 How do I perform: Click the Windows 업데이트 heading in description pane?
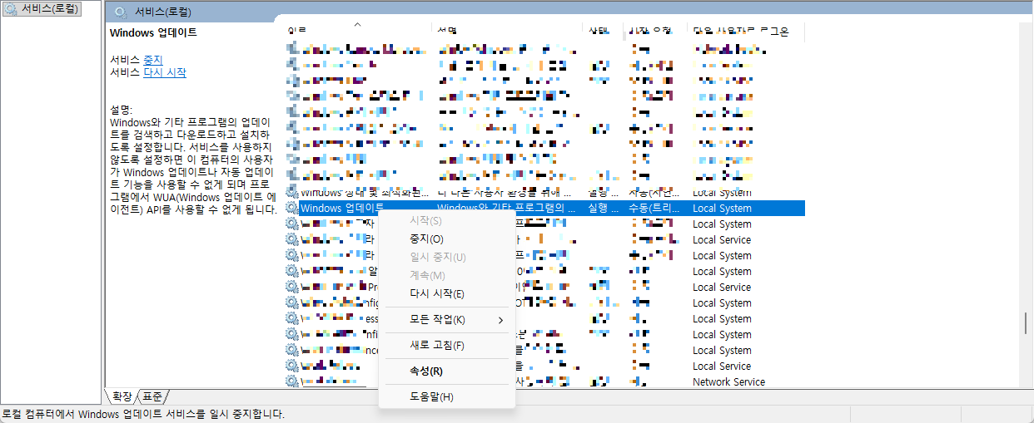(x=153, y=33)
